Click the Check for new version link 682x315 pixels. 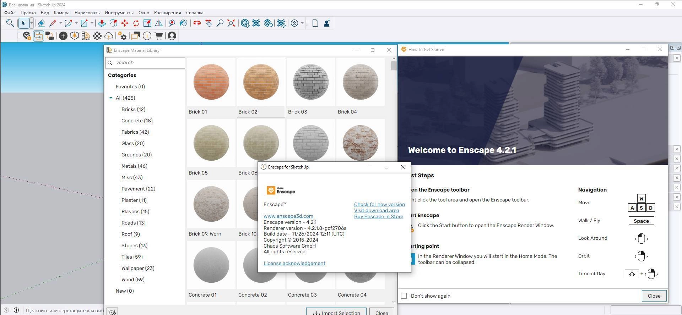tap(379, 204)
